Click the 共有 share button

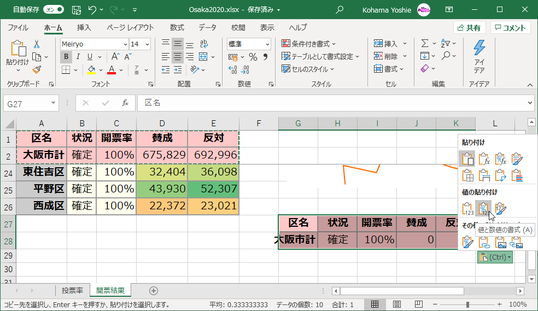469,28
